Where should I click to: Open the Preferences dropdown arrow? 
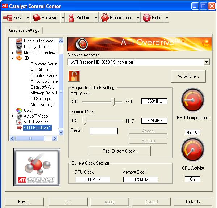[x=138, y=18]
